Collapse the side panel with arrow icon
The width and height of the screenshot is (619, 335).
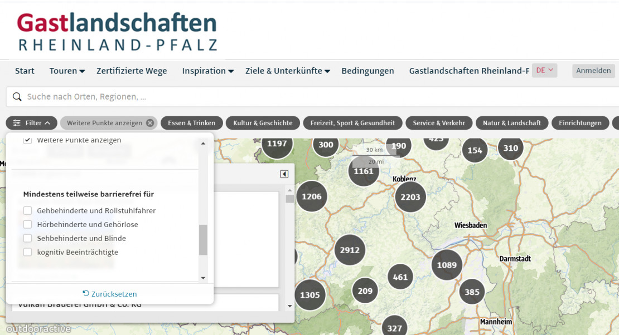pyautogui.click(x=284, y=174)
